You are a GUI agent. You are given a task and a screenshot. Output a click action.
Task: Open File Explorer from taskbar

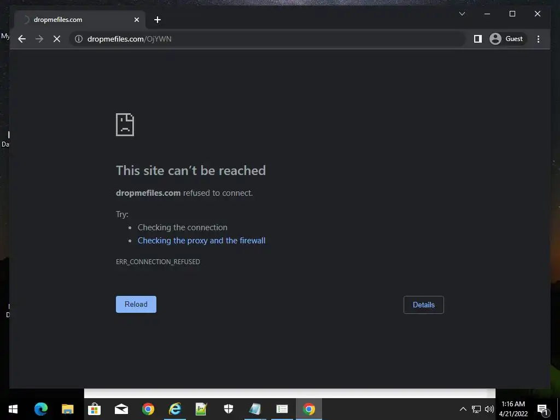67,409
